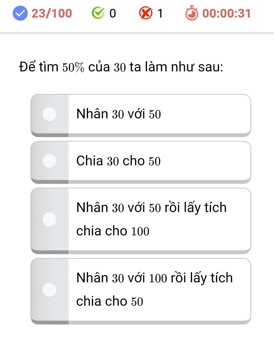Click the "chia cho 50" answer line
Image resolution: width=274 pixels, height=343 pixels.
coord(110,301)
